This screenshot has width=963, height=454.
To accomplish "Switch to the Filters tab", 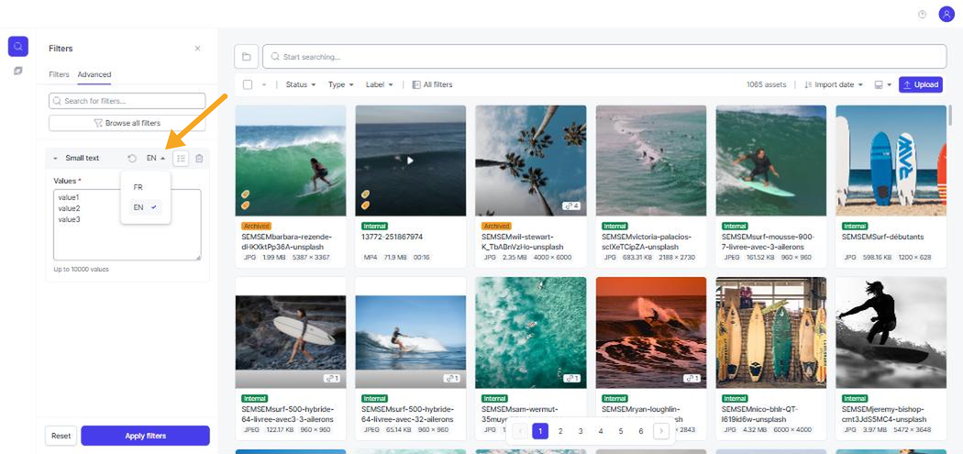I will (59, 74).
